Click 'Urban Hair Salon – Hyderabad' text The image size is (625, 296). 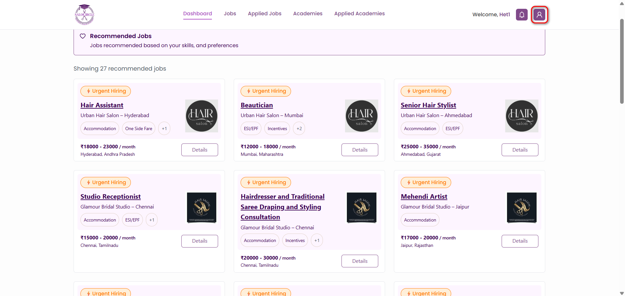115,115
